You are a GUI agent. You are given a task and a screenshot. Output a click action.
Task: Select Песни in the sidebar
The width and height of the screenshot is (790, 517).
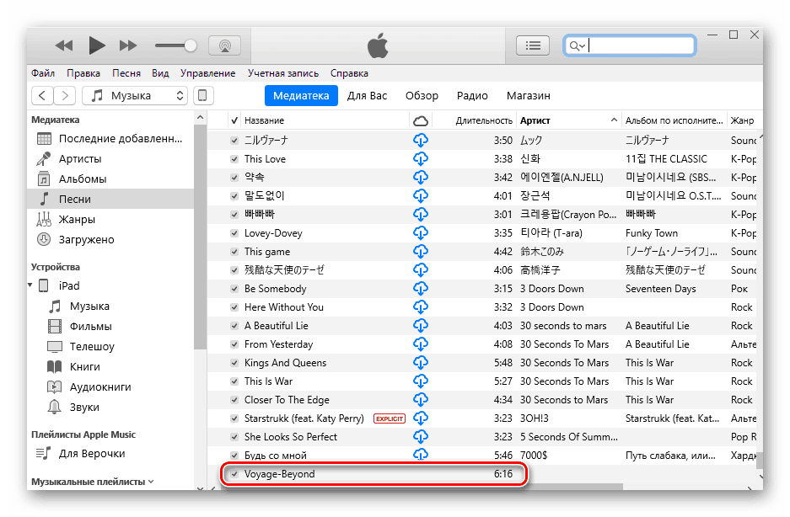[110, 199]
